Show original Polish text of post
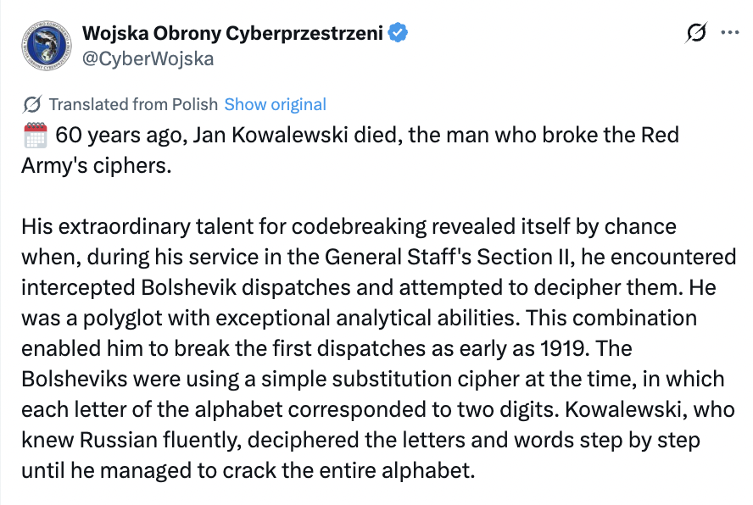 pos(275,105)
